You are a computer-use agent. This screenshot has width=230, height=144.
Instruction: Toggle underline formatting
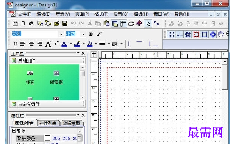pos(15,44)
